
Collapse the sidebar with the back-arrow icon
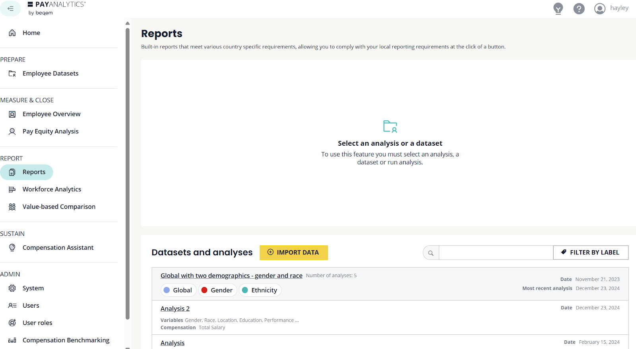pyautogui.click(x=11, y=8)
